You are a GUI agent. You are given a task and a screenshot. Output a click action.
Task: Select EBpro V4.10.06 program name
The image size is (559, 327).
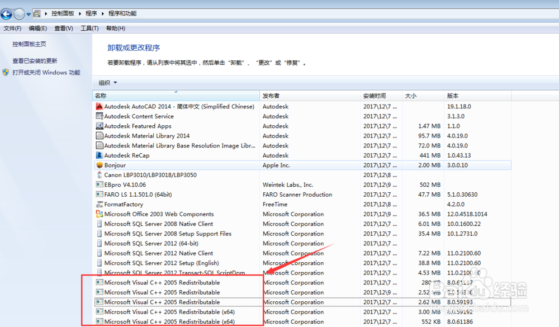click(x=125, y=184)
